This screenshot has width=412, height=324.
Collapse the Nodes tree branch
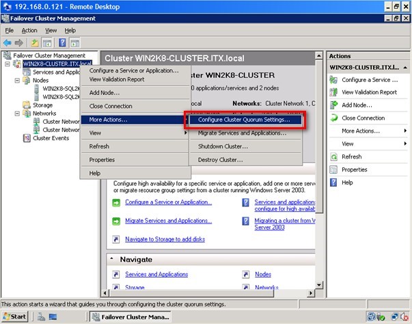(17, 81)
